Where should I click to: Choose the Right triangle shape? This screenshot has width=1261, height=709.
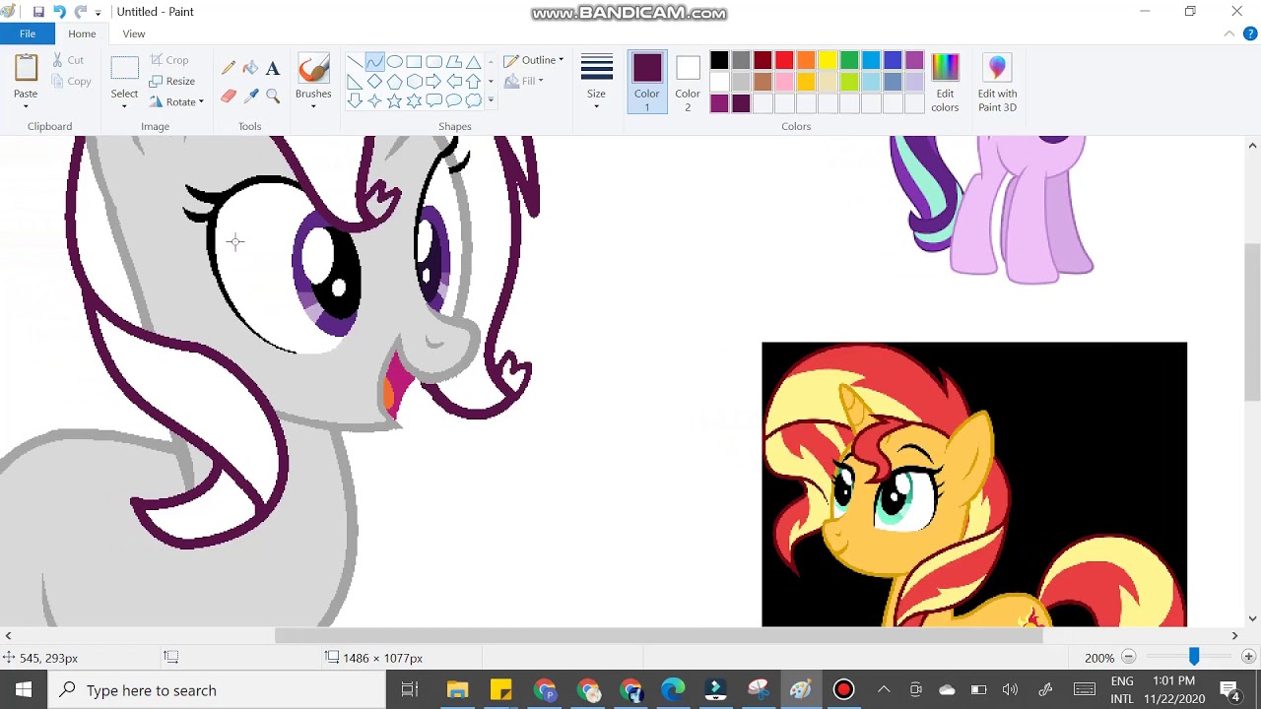click(355, 82)
